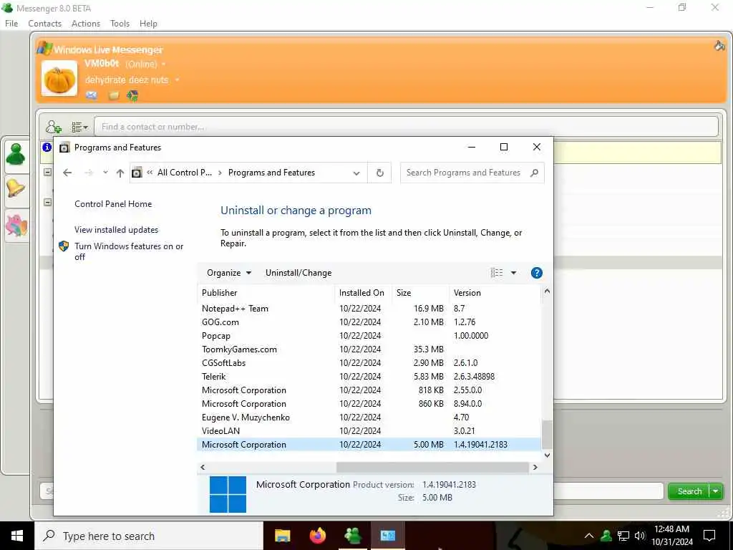Click the add a contact icon
Screen dimensions: 733x550
pos(53,127)
